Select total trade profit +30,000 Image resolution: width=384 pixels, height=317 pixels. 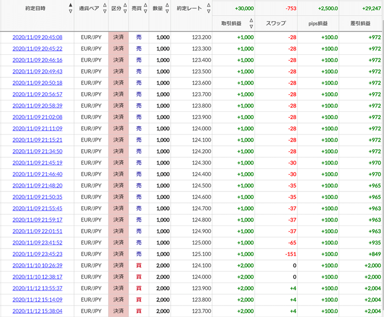(x=245, y=9)
